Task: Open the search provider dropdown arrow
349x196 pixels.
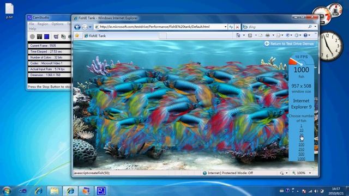Action: click(315, 27)
